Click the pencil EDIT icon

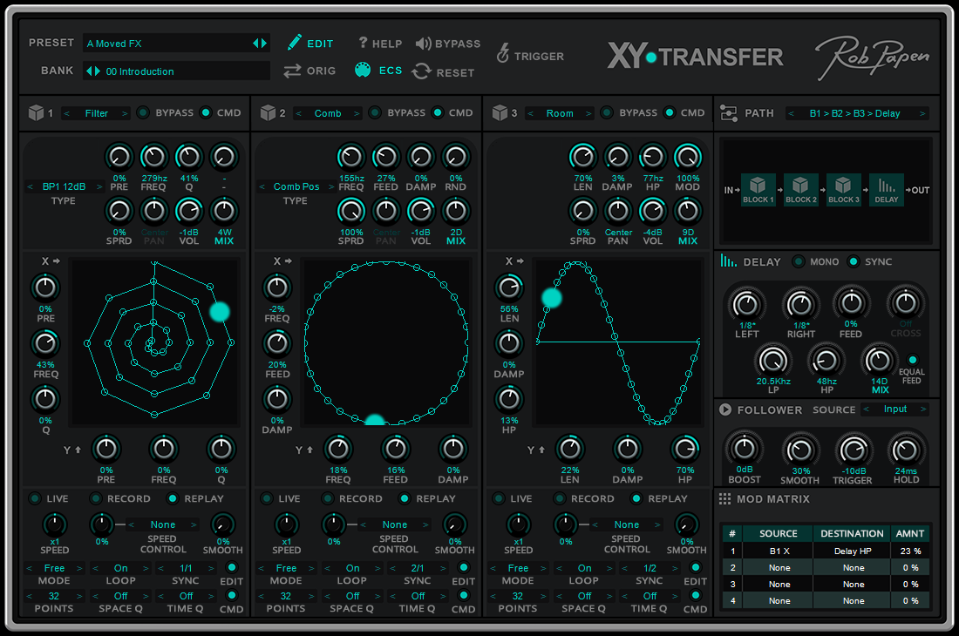click(294, 42)
